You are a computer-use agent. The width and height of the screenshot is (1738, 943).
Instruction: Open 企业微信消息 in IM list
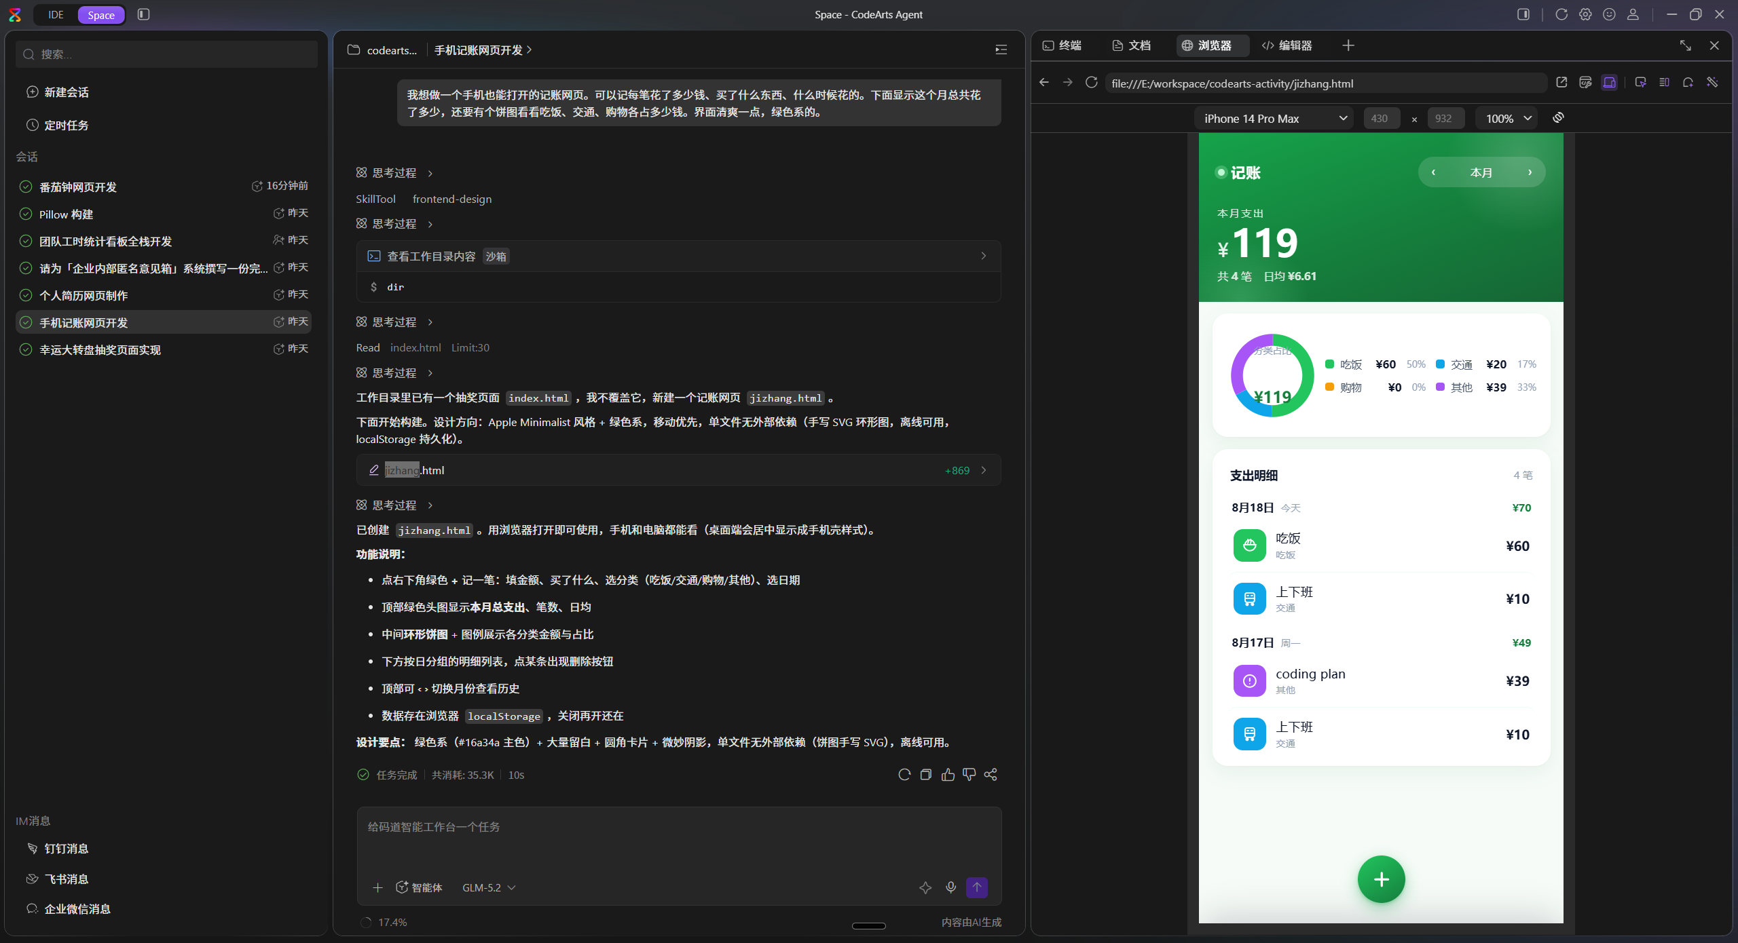(68, 908)
